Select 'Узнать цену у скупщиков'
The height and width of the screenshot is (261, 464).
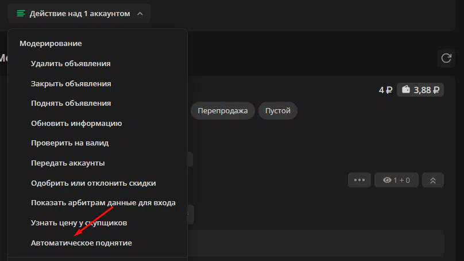pos(79,223)
